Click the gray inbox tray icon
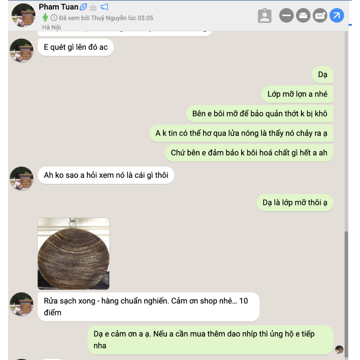The width and height of the screenshot is (360, 360). pos(303,15)
